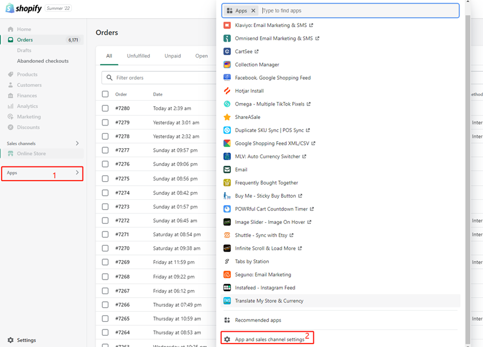The image size is (483, 347).
Task: Check the box for order #7267
Action: click(x=105, y=291)
